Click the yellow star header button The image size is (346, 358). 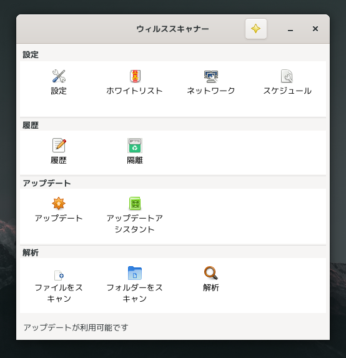(256, 29)
